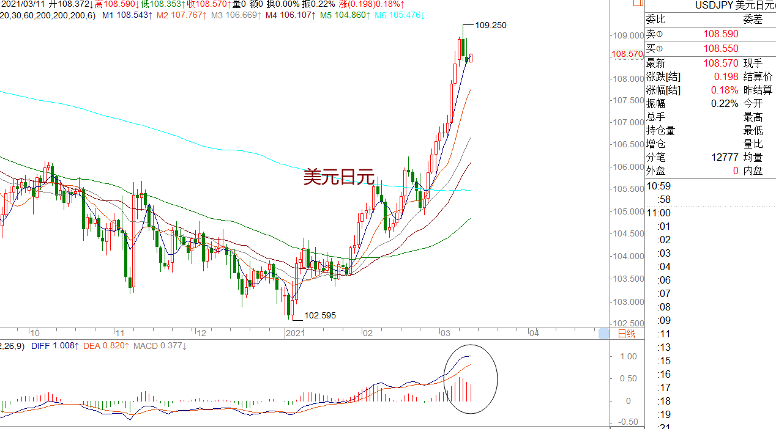Click the 涨跌[结] value 0.198
776x429 pixels.
pos(726,77)
